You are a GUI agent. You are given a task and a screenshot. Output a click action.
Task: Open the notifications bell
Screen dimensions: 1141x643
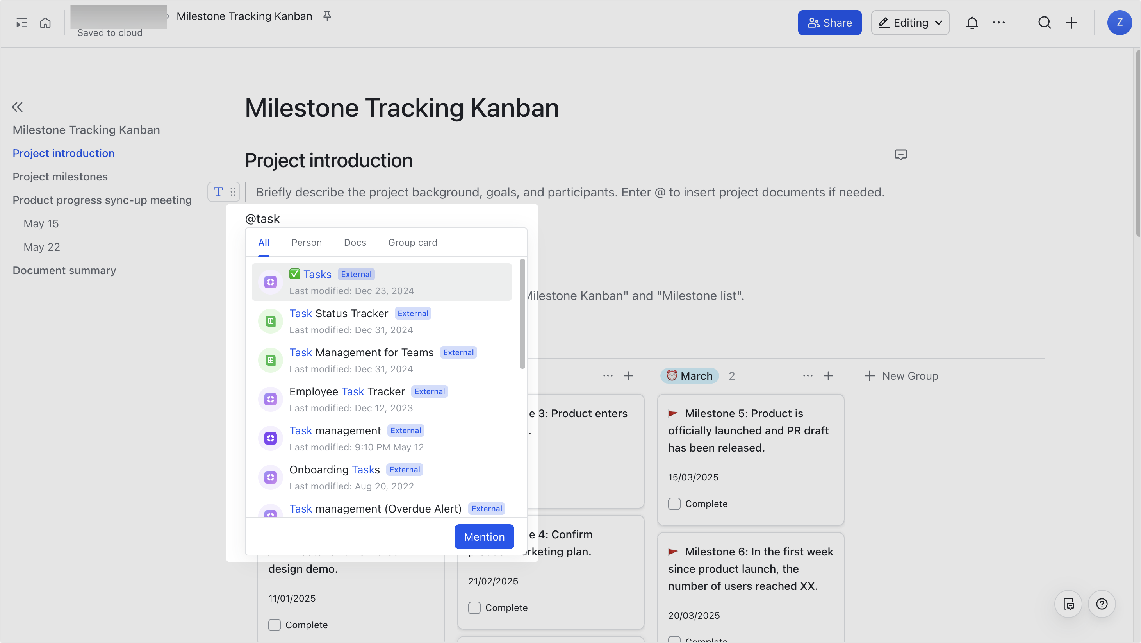[x=972, y=23]
